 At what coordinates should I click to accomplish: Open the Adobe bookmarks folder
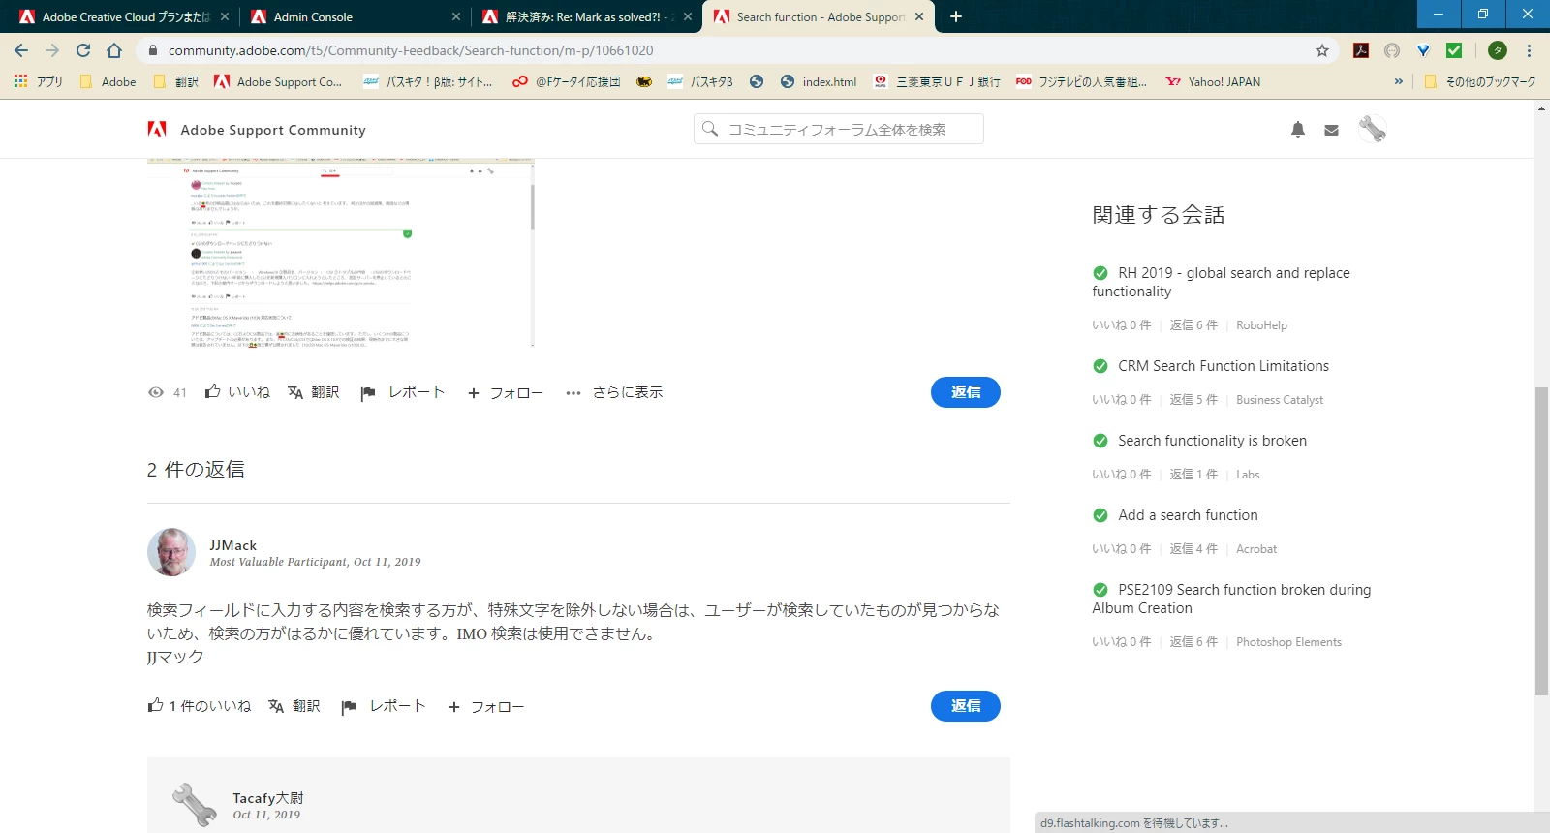click(x=108, y=82)
